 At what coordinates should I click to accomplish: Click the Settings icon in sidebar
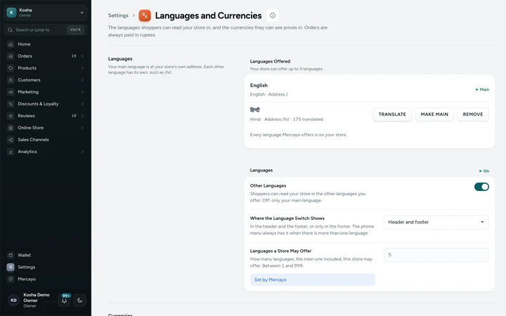11,267
